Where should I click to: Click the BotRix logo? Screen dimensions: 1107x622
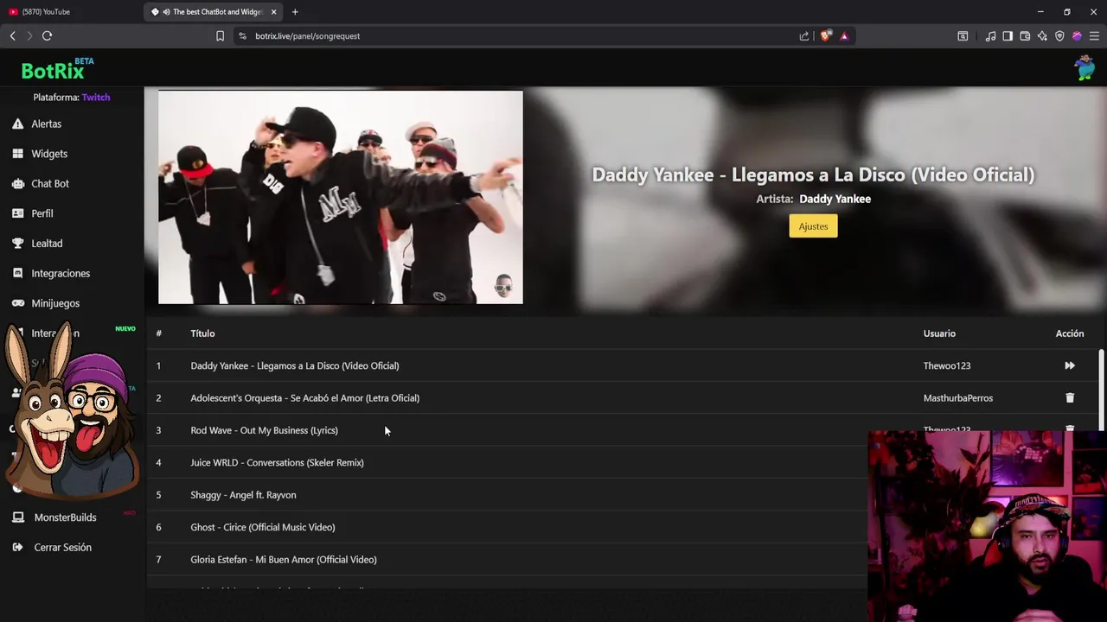point(57,68)
